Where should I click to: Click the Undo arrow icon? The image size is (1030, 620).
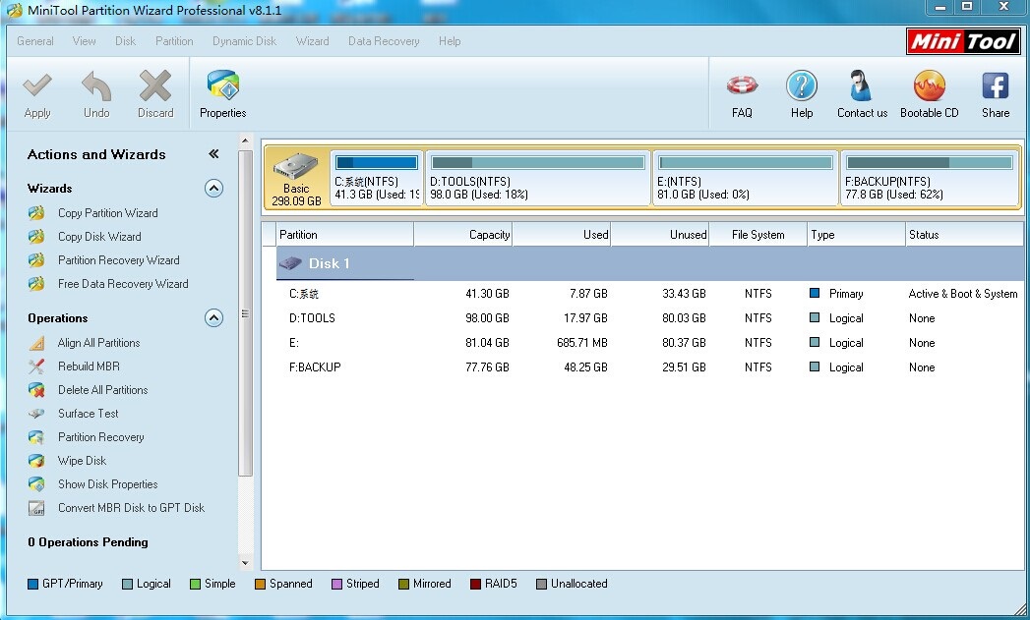95,85
